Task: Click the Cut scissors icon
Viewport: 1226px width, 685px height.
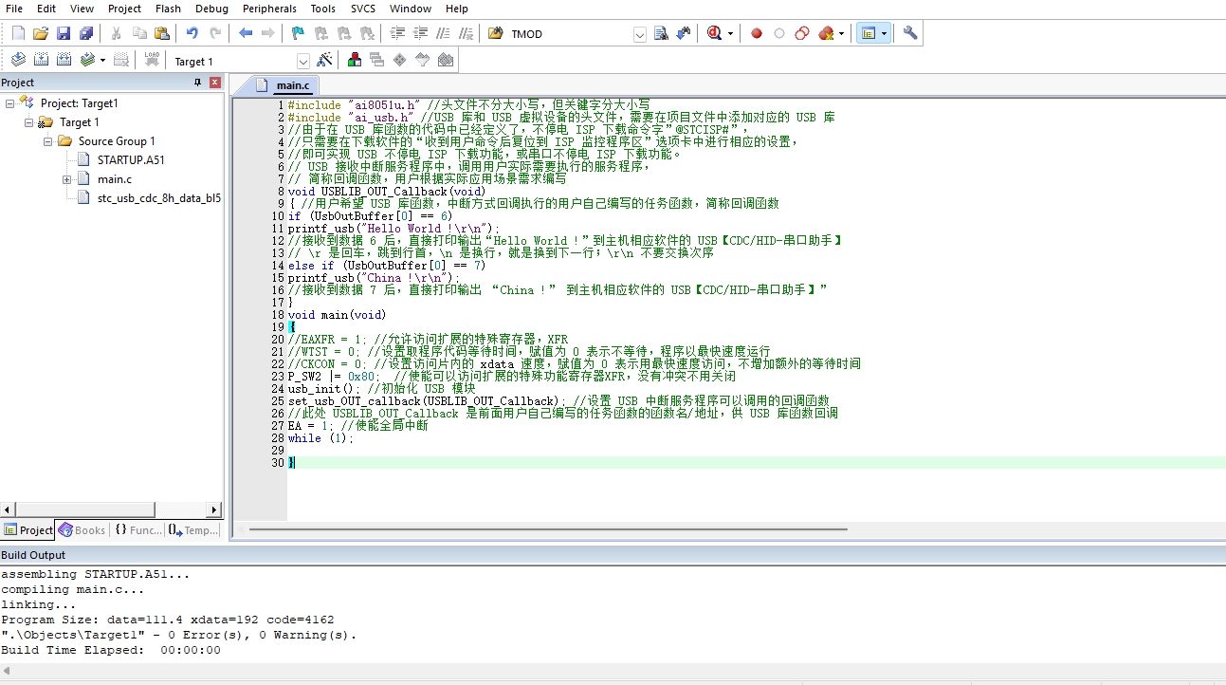Action: point(117,33)
